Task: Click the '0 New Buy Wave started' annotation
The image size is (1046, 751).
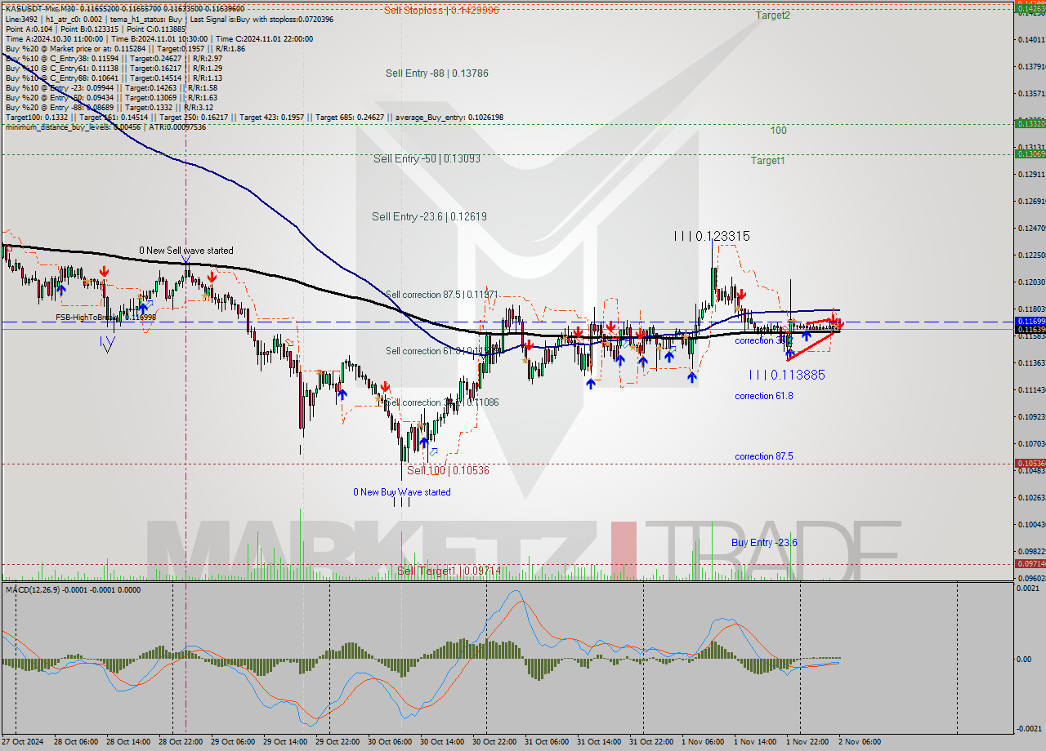Action: 402,492
